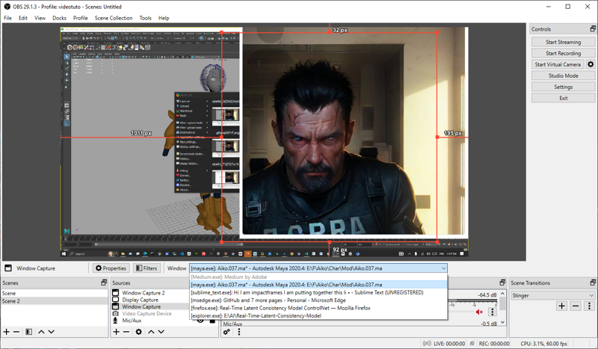Move scene down with arrow icon
Image resolution: width=598 pixels, height=349 pixels.
coord(51,332)
